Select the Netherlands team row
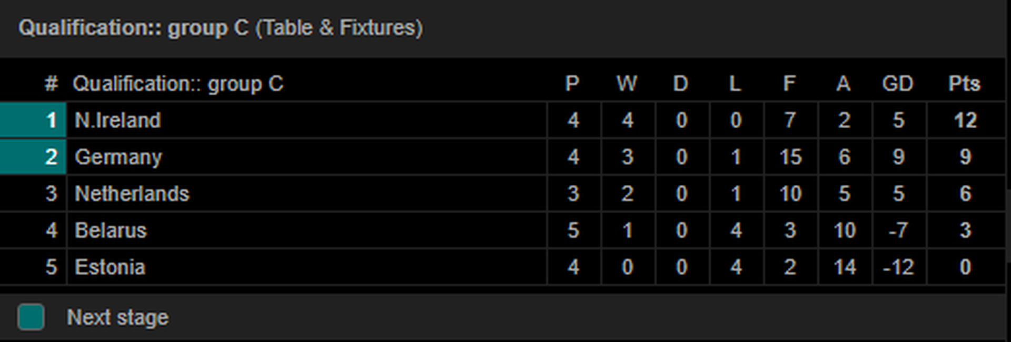The image size is (1011, 342). point(502,194)
